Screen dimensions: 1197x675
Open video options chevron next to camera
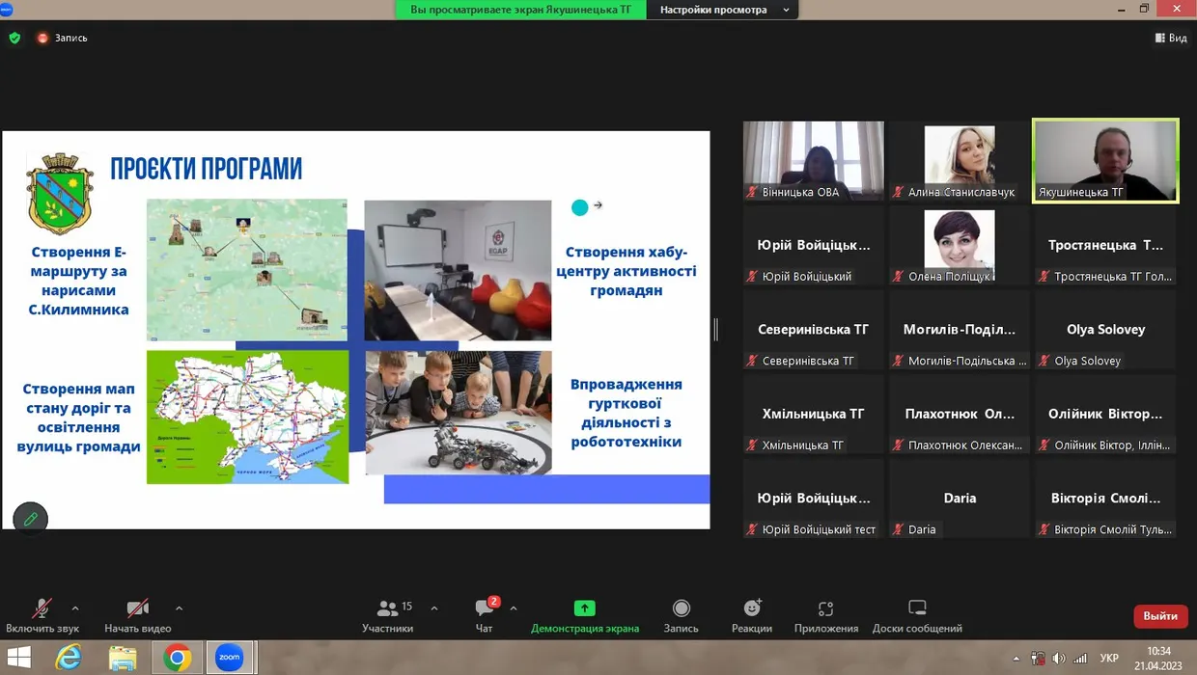pyautogui.click(x=179, y=608)
